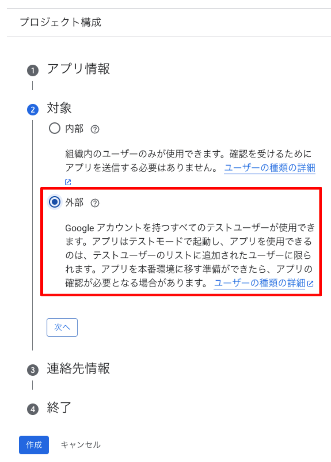Click the step 4 number badge
The image size is (331, 462).
pos(33,409)
